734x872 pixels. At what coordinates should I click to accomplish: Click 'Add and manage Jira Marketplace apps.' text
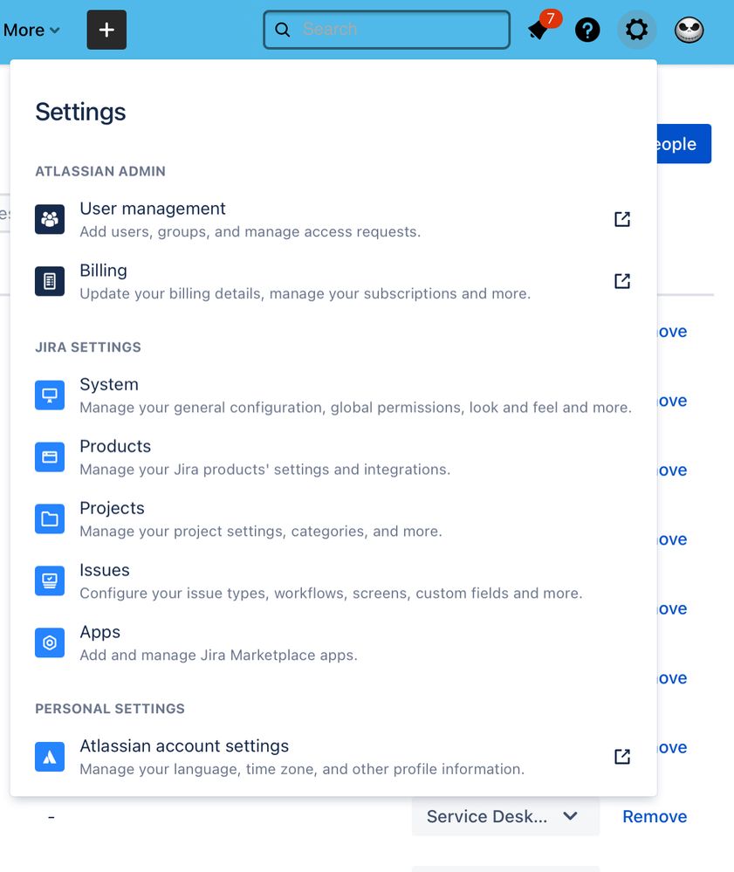pyautogui.click(x=218, y=656)
